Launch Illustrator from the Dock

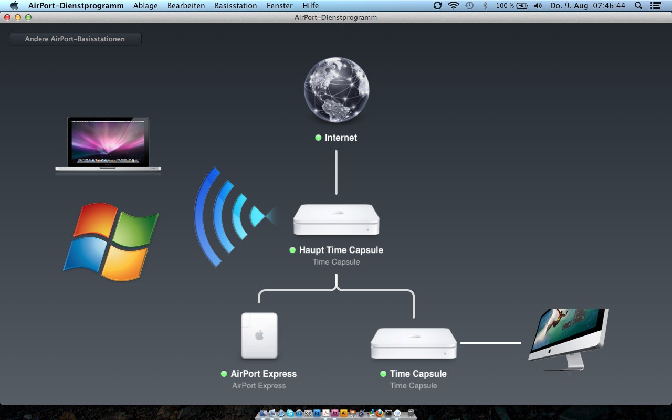[x=344, y=413]
